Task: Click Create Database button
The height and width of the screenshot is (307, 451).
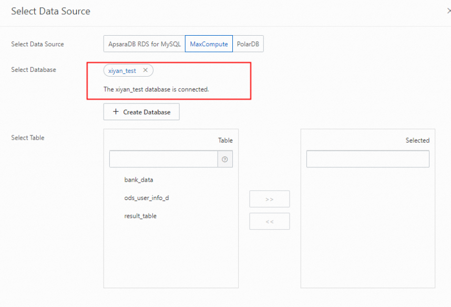Action: (141, 112)
